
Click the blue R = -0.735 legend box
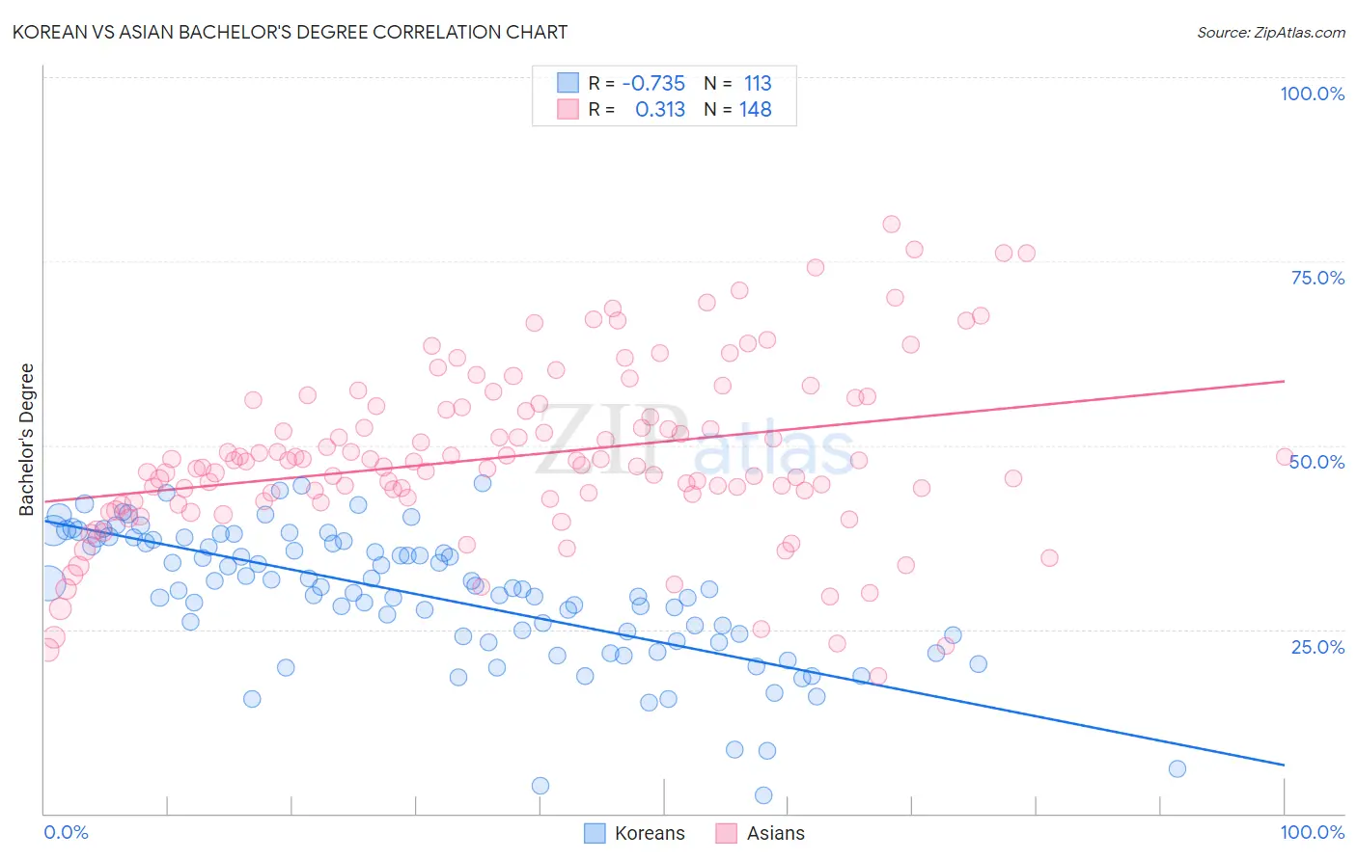[x=568, y=83]
